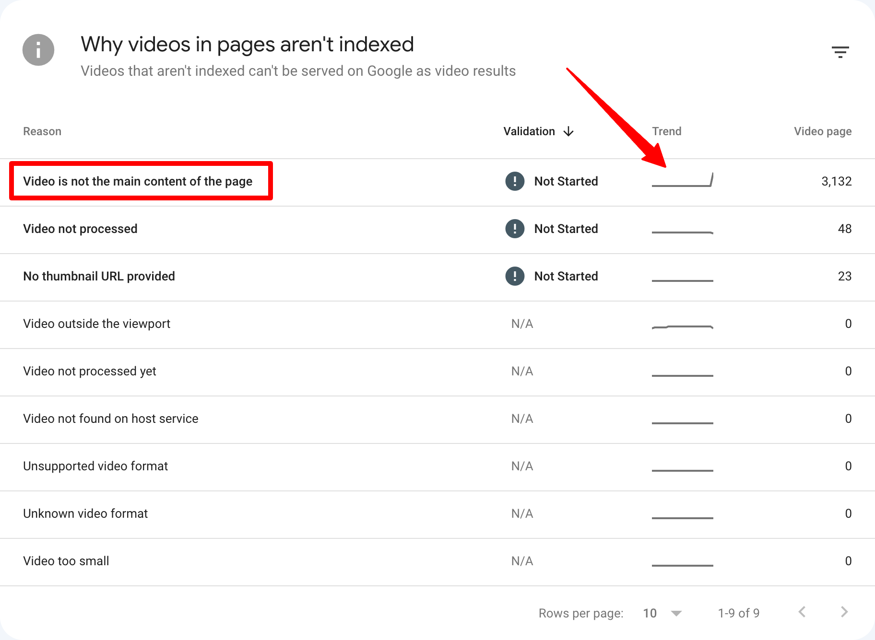Open 'Video is not the main content of the page'

coord(138,181)
